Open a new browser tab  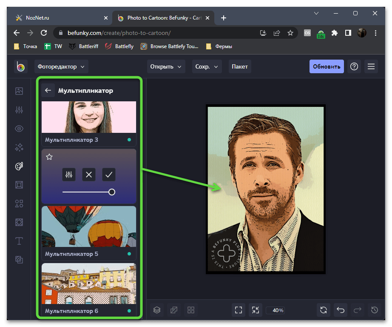(x=224, y=18)
